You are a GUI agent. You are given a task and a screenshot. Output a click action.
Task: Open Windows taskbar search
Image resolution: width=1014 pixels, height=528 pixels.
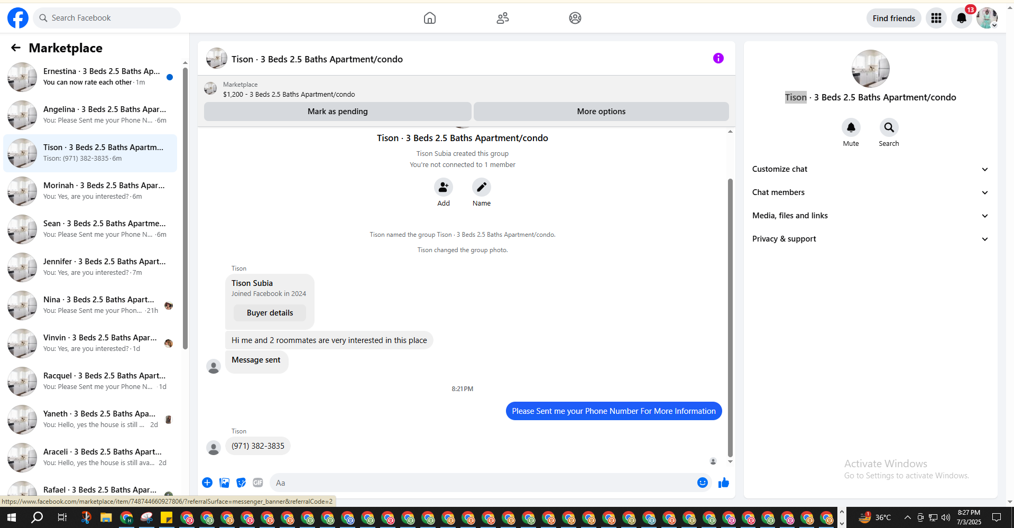(37, 517)
